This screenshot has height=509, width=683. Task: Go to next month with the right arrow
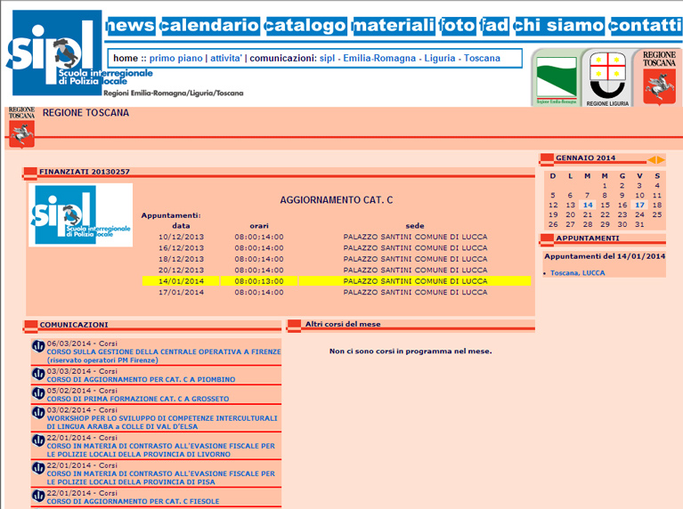(661, 160)
